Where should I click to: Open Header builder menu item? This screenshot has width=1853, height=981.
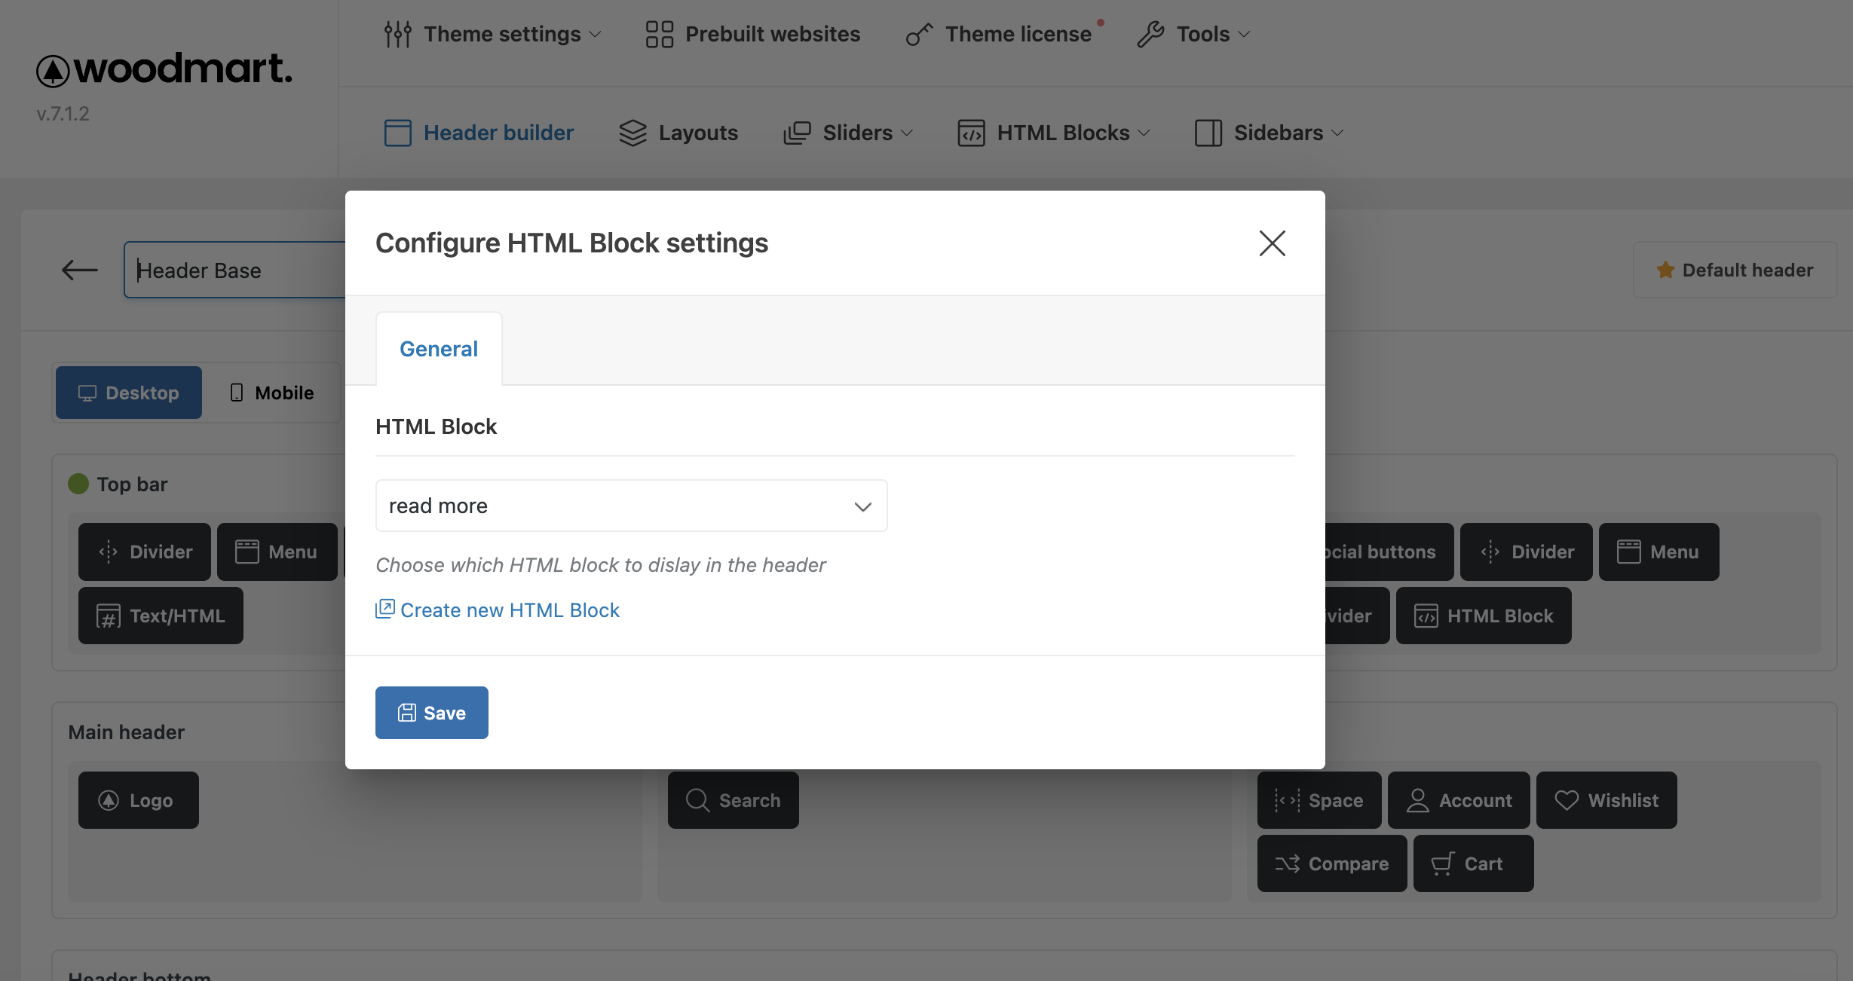479,133
